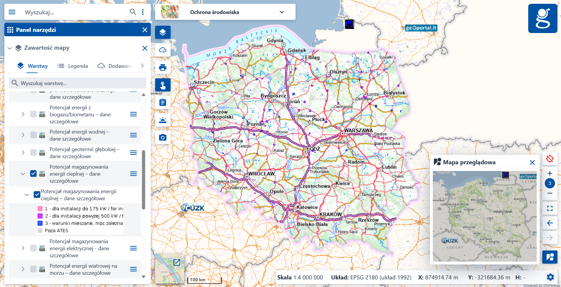The image size is (561, 287).
Task: Close the Panel narzędzi panel
Action: [145, 30]
